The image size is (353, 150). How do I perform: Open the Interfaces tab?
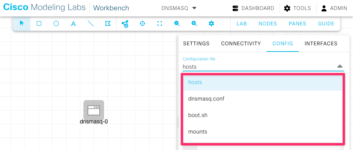(321, 44)
